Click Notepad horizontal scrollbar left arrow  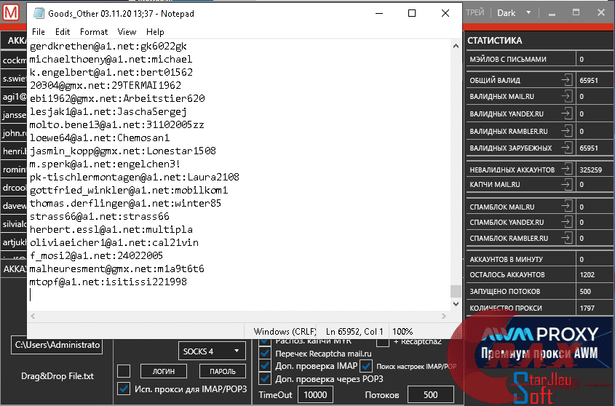coord(33,316)
